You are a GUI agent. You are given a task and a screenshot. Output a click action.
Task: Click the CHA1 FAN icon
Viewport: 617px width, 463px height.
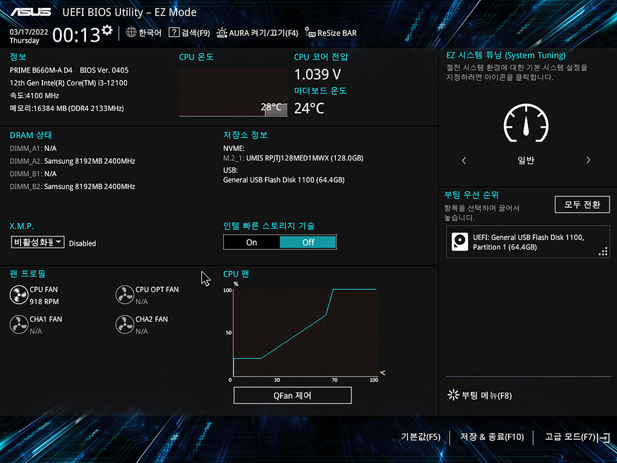point(19,325)
